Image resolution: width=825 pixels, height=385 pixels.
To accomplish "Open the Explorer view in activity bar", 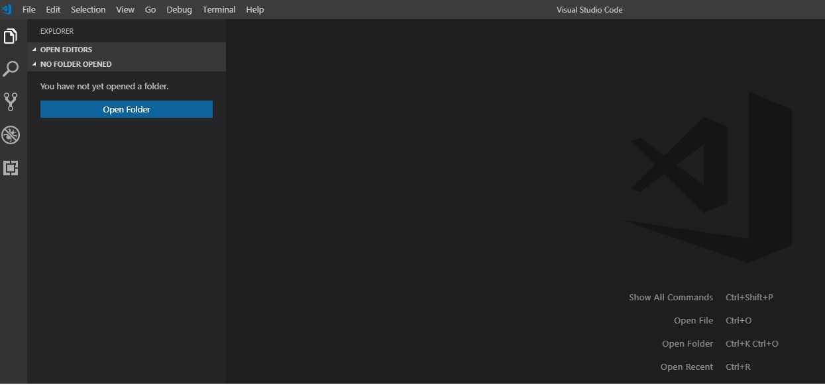I will [x=11, y=36].
